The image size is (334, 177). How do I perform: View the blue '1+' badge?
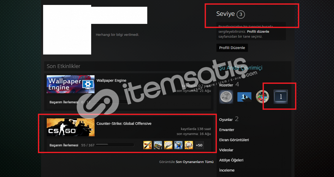pyautogui.click(x=244, y=97)
